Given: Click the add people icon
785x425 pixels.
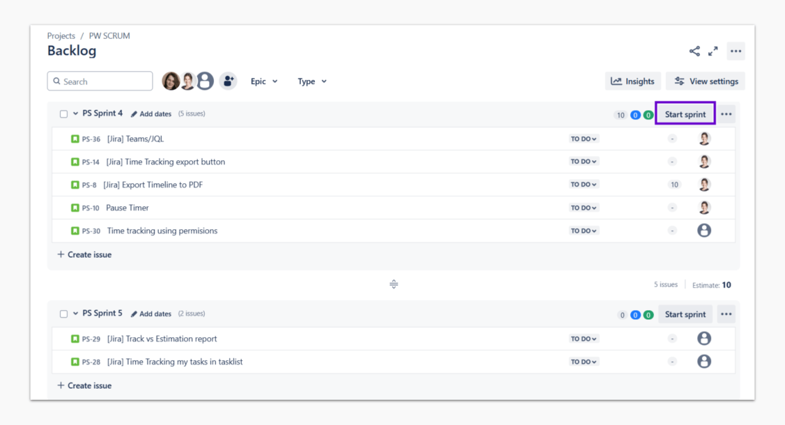Looking at the screenshot, I should tap(228, 81).
